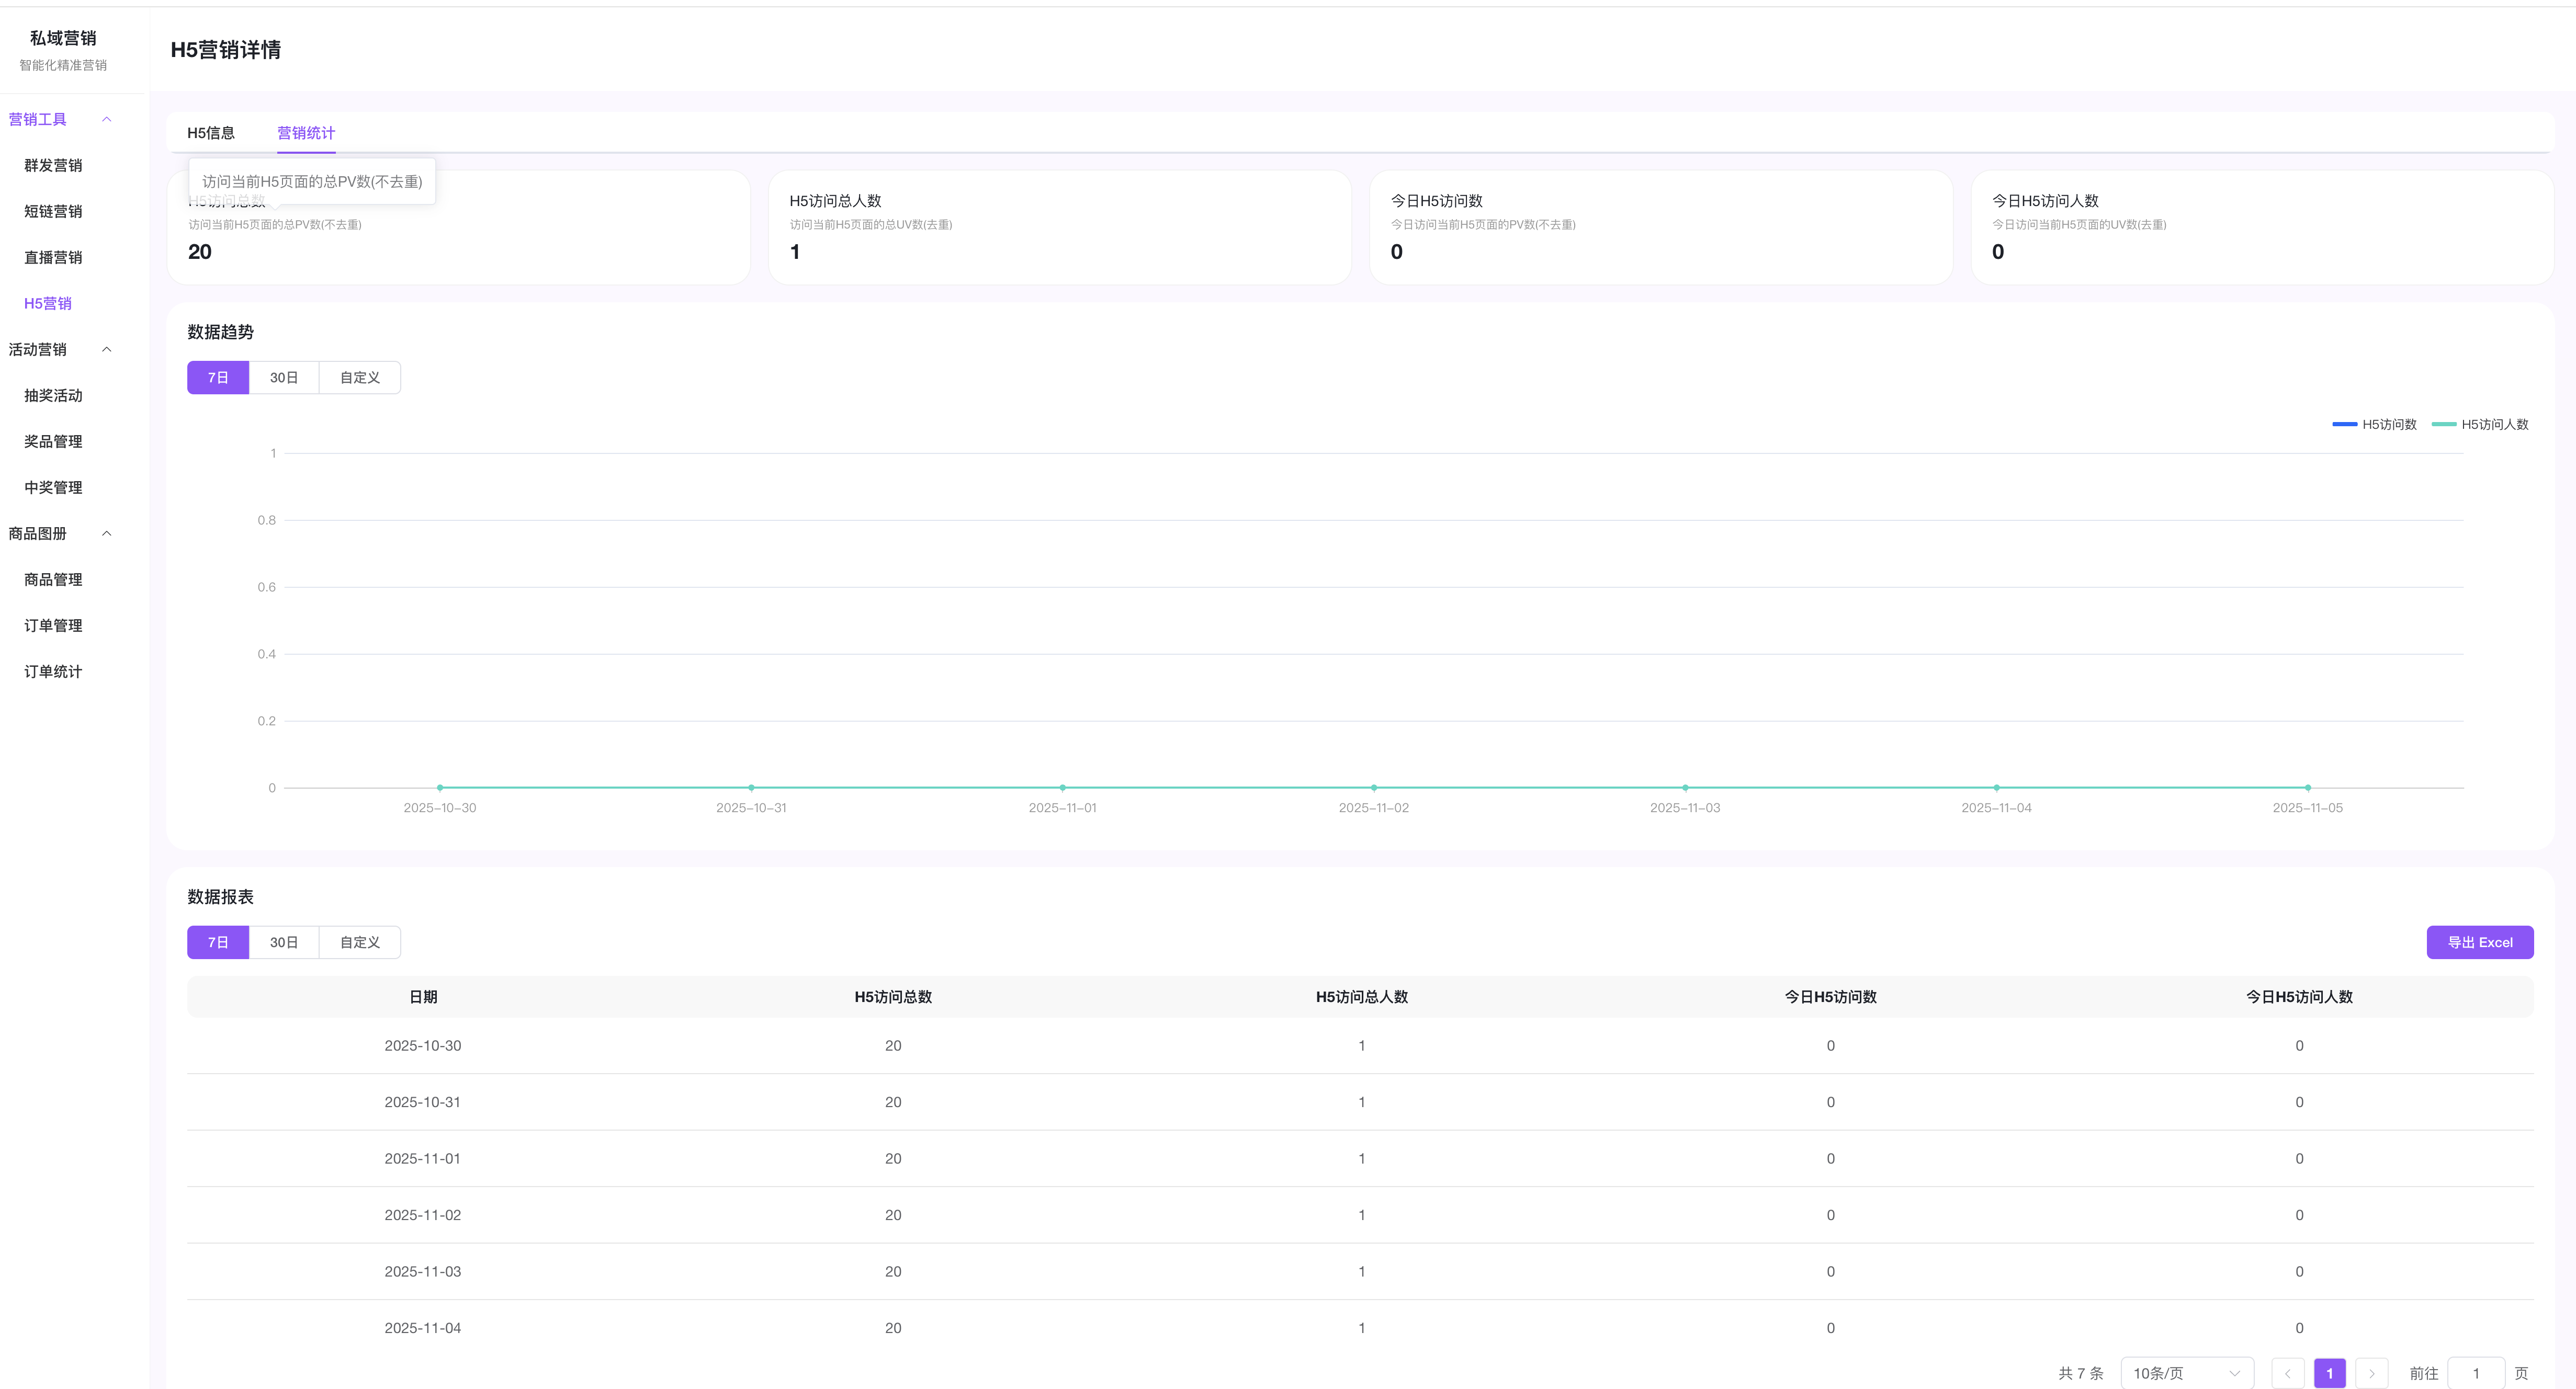Click the 导出 Excel button
The image size is (2576, 1389).
tap(2479, 942)
